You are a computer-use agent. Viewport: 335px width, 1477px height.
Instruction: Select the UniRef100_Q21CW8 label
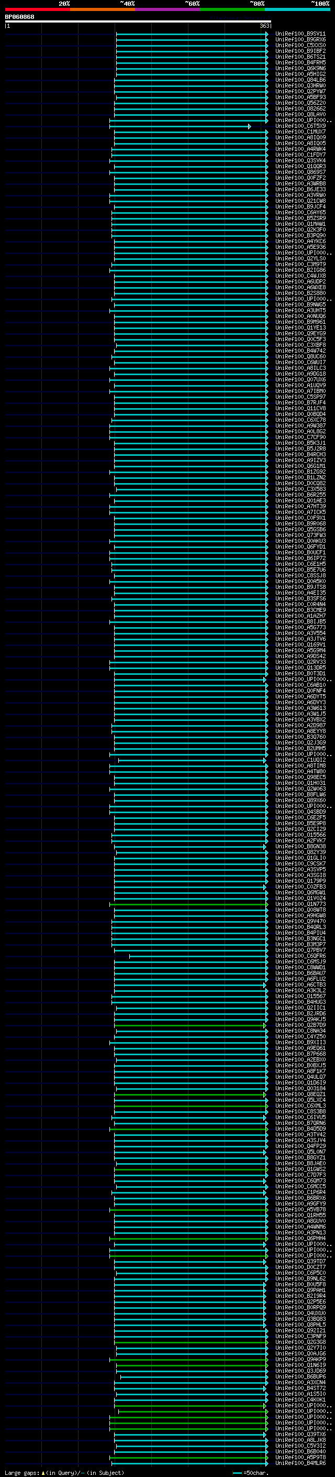(x=300, y=201)
